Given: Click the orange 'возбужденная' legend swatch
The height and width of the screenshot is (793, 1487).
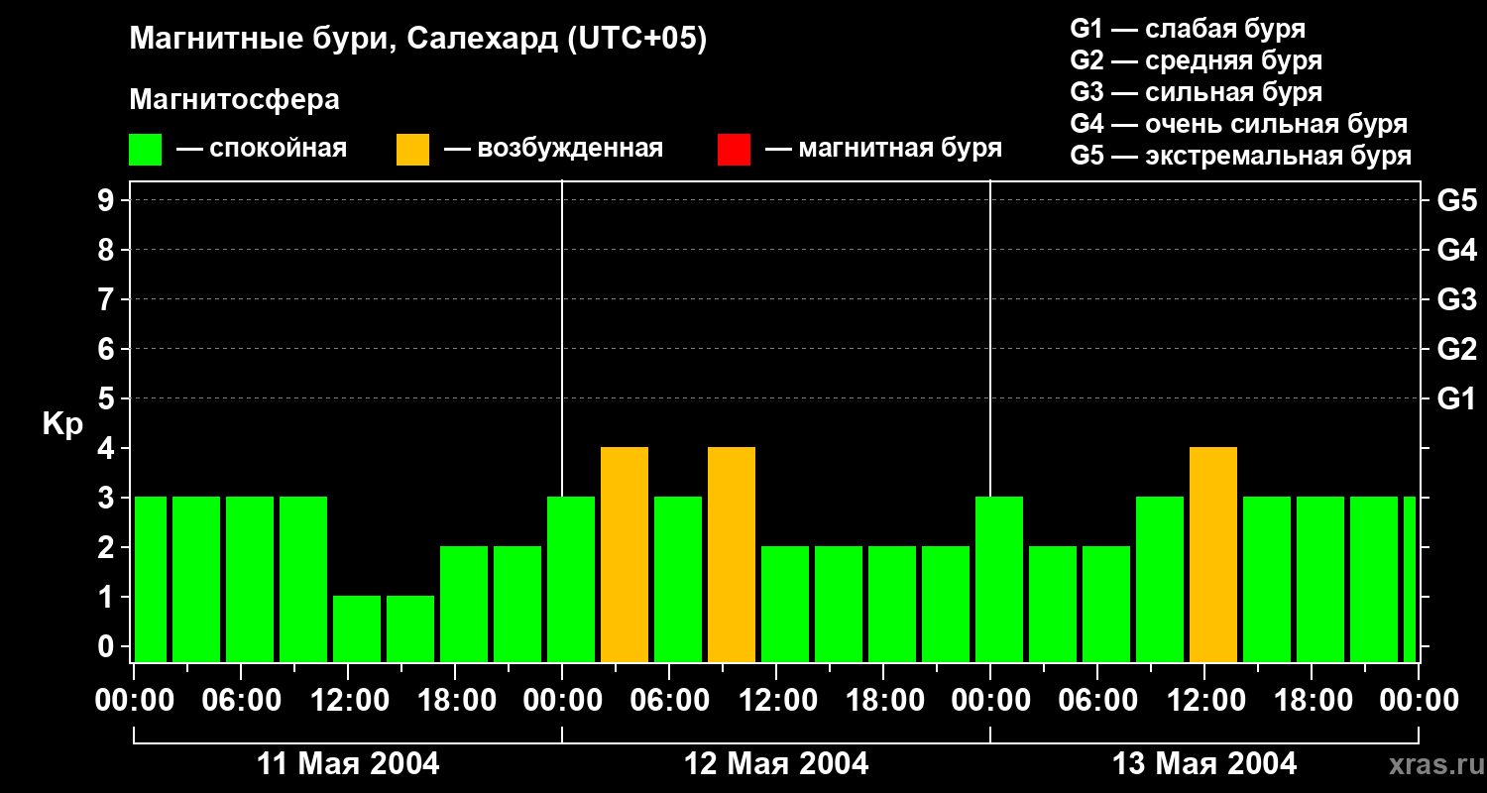Looking at the screenshot, I should pyautogui.click(x=412, y=150).
